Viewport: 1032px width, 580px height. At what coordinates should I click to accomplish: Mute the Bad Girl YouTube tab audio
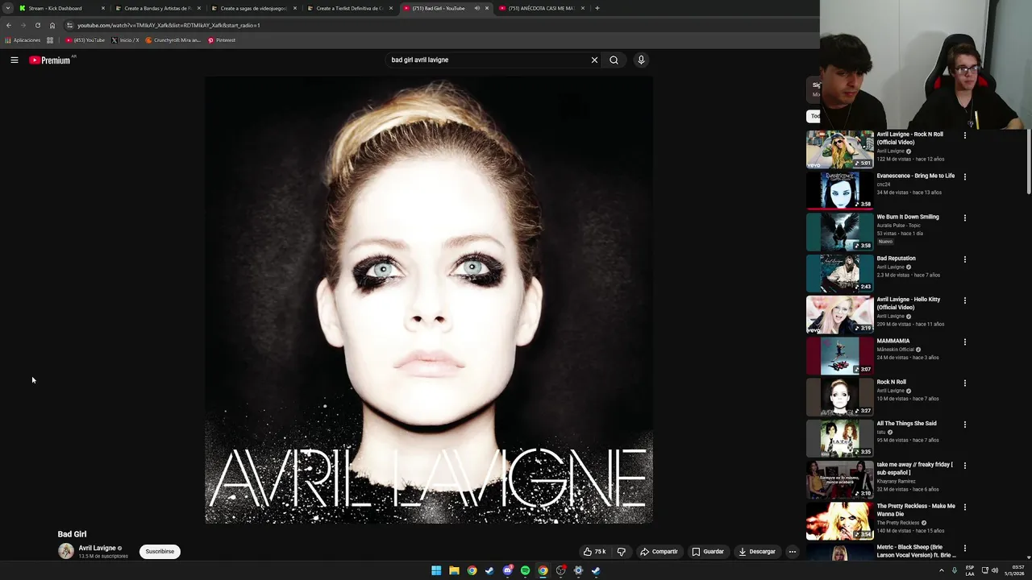click(476, 8)
